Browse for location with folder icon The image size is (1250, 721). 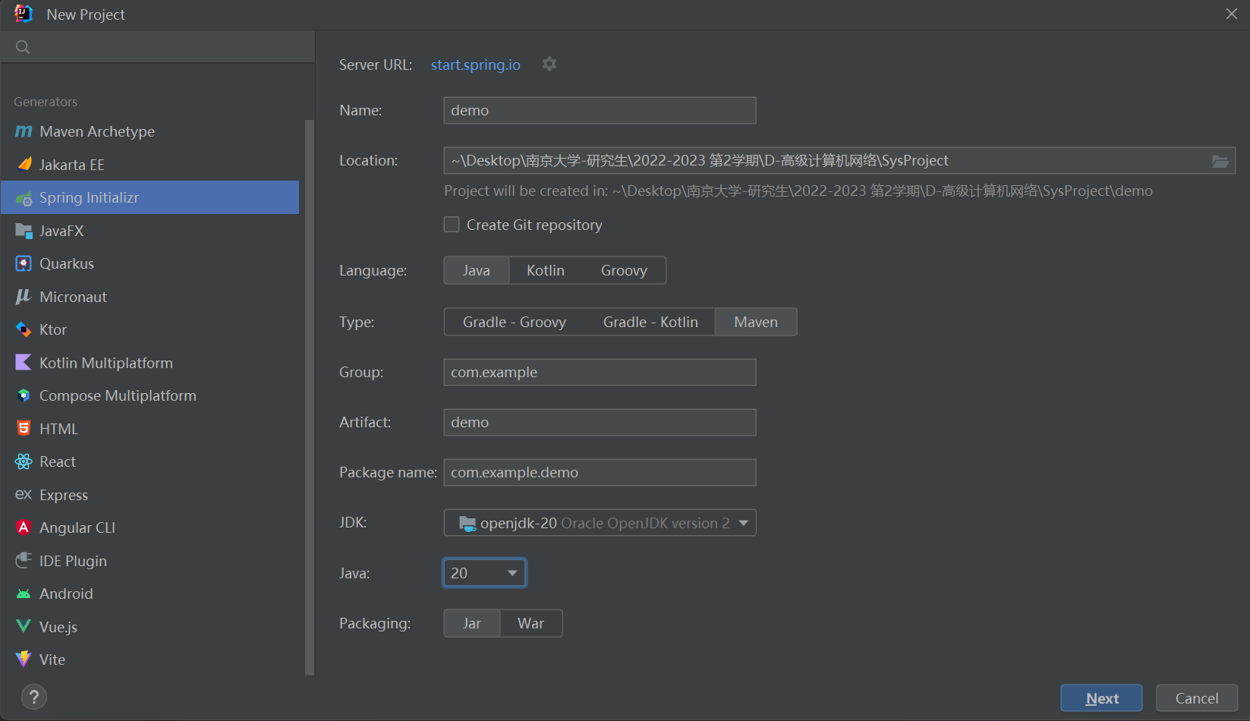(x=1220, y=161)
